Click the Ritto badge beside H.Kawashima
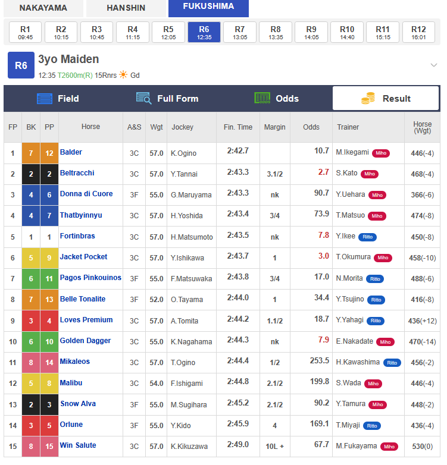 pos(392,363)
